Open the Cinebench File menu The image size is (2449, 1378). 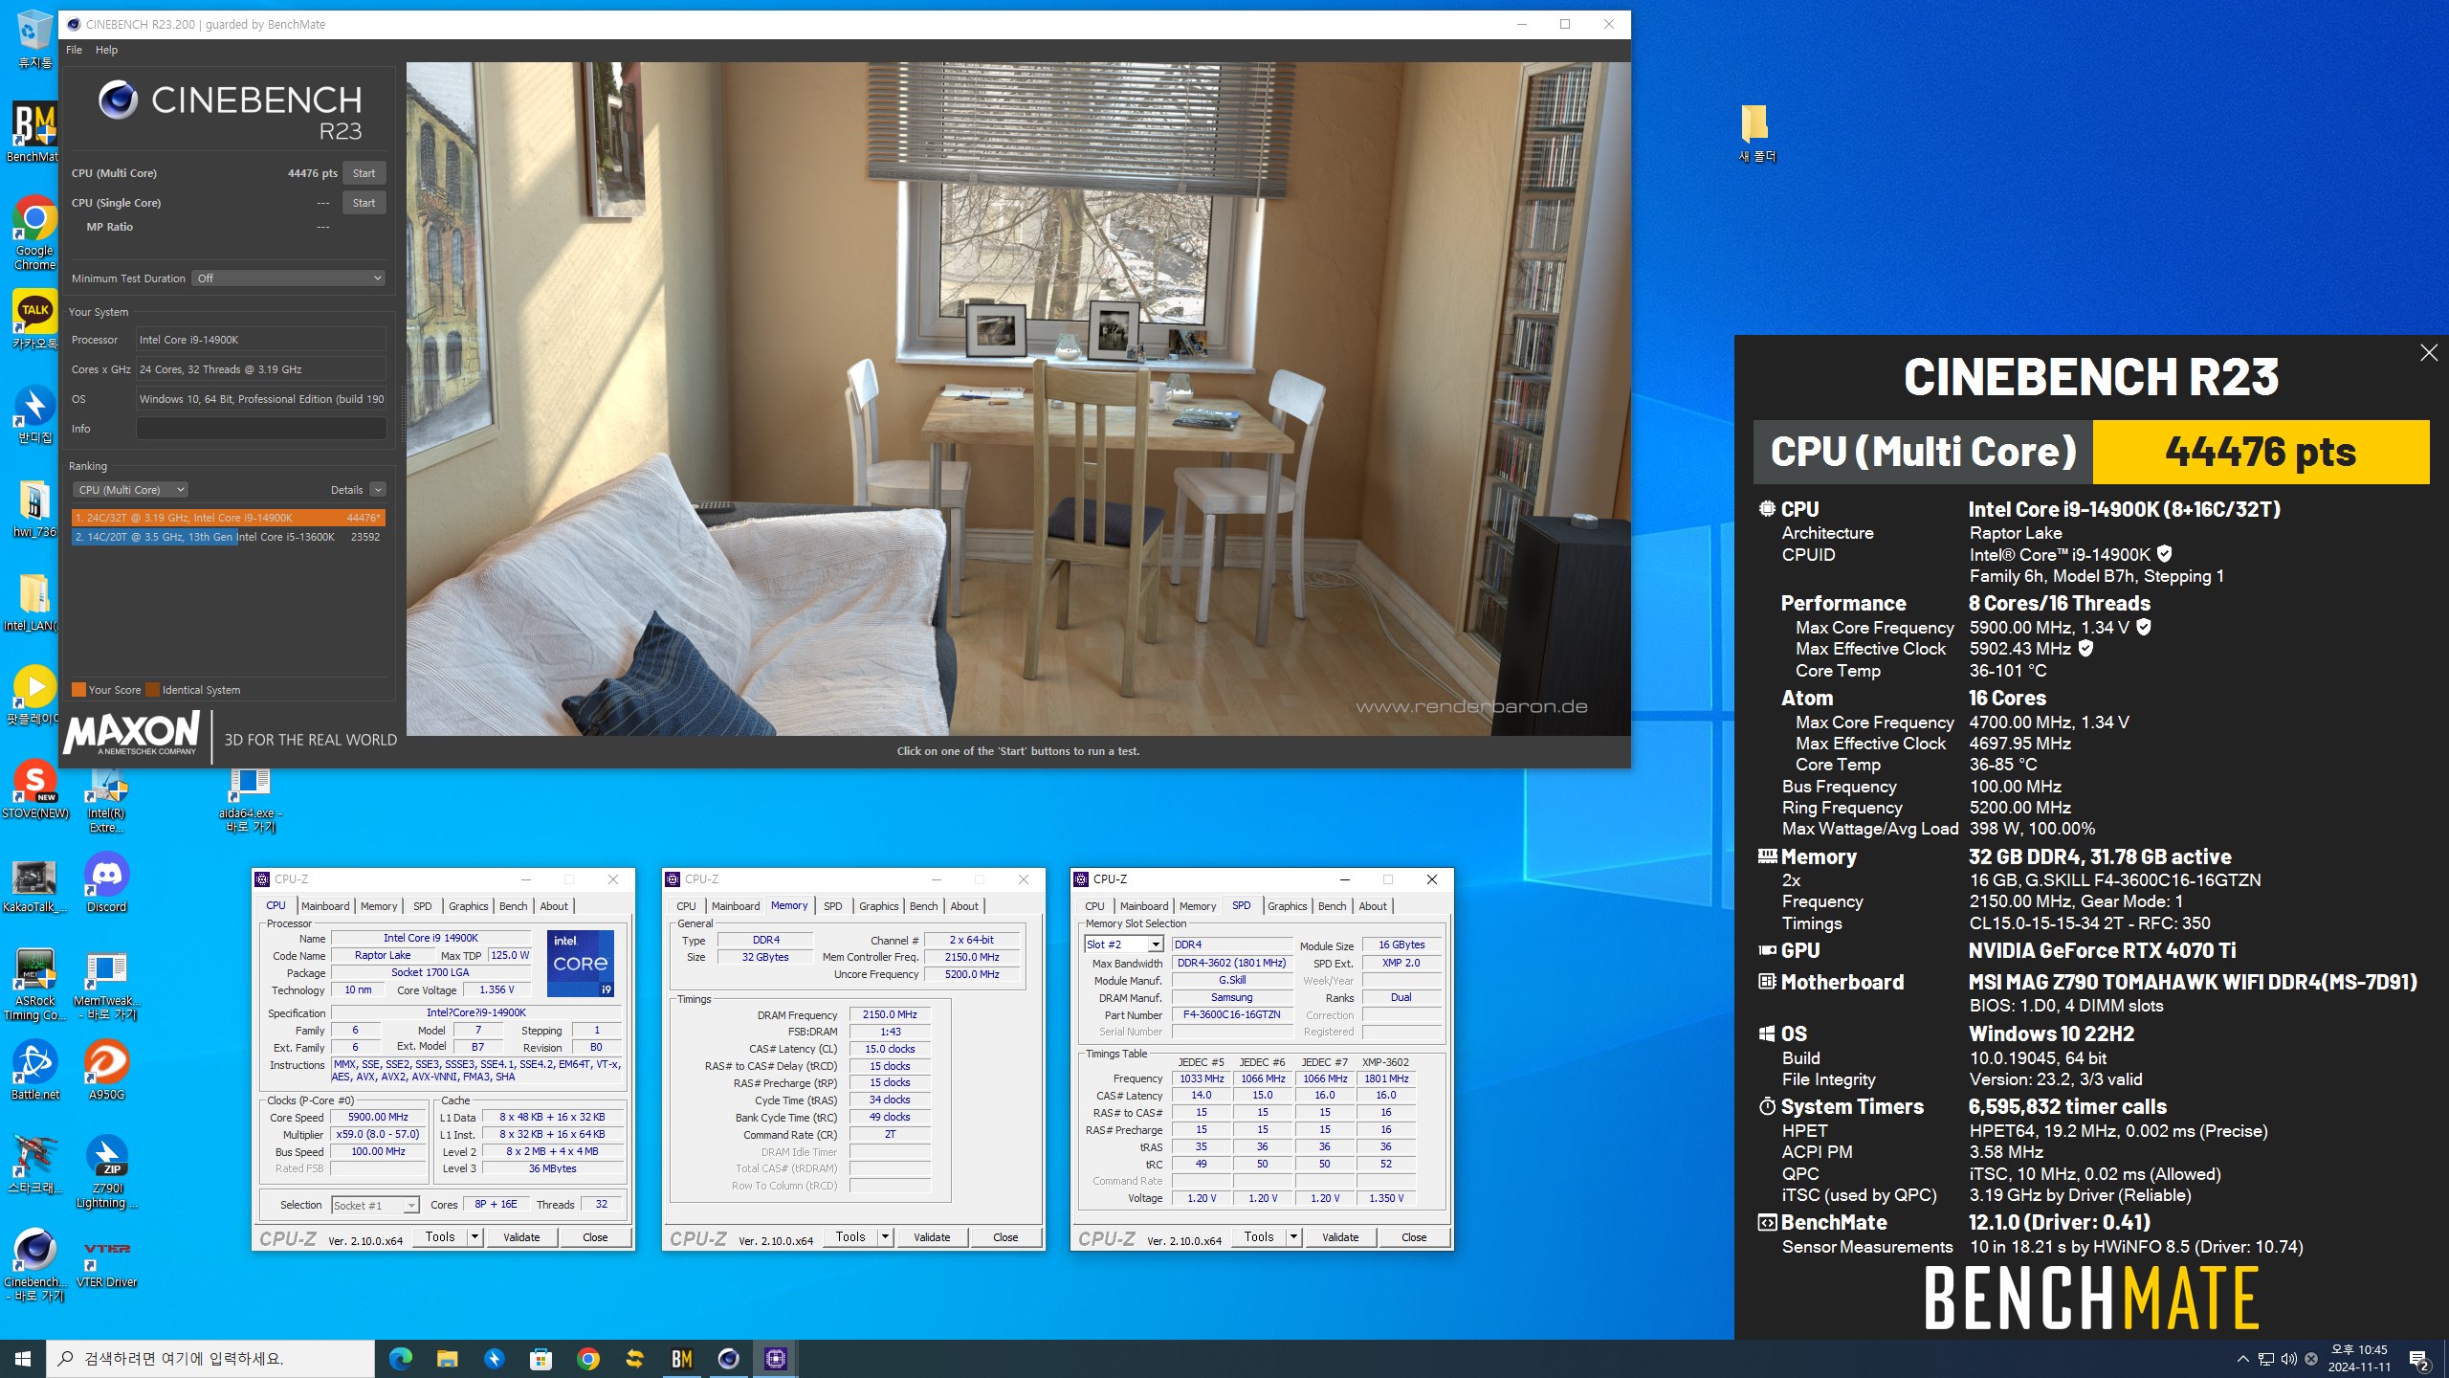(x=74, y=50)
